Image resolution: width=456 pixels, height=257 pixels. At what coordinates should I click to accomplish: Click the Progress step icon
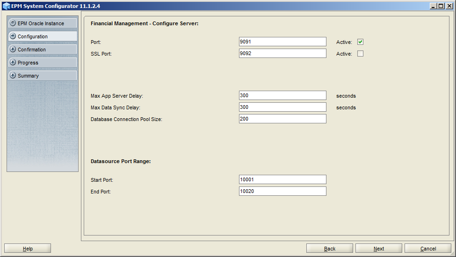[13, 62]
